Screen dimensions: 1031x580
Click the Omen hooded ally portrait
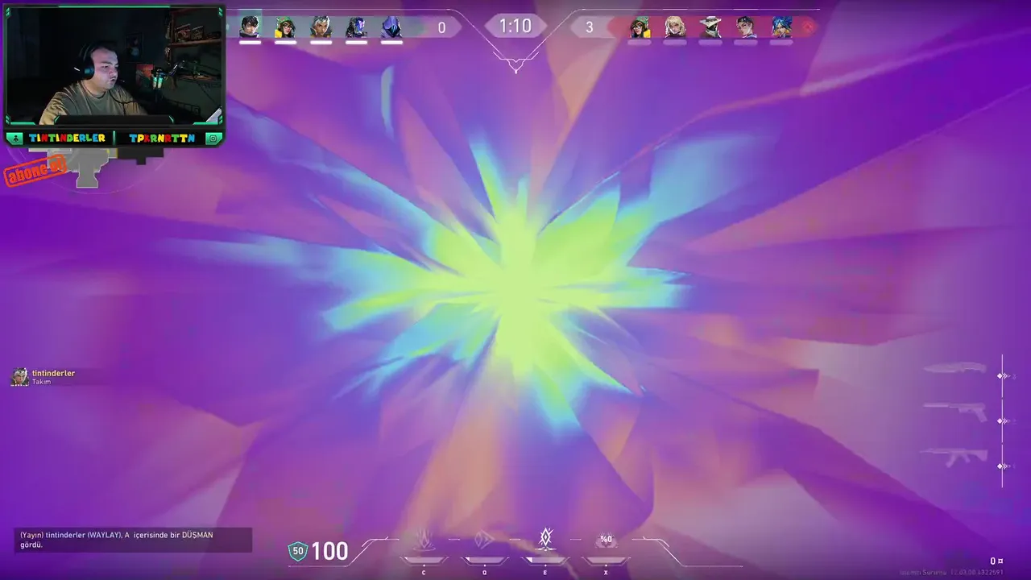point(391,27)
